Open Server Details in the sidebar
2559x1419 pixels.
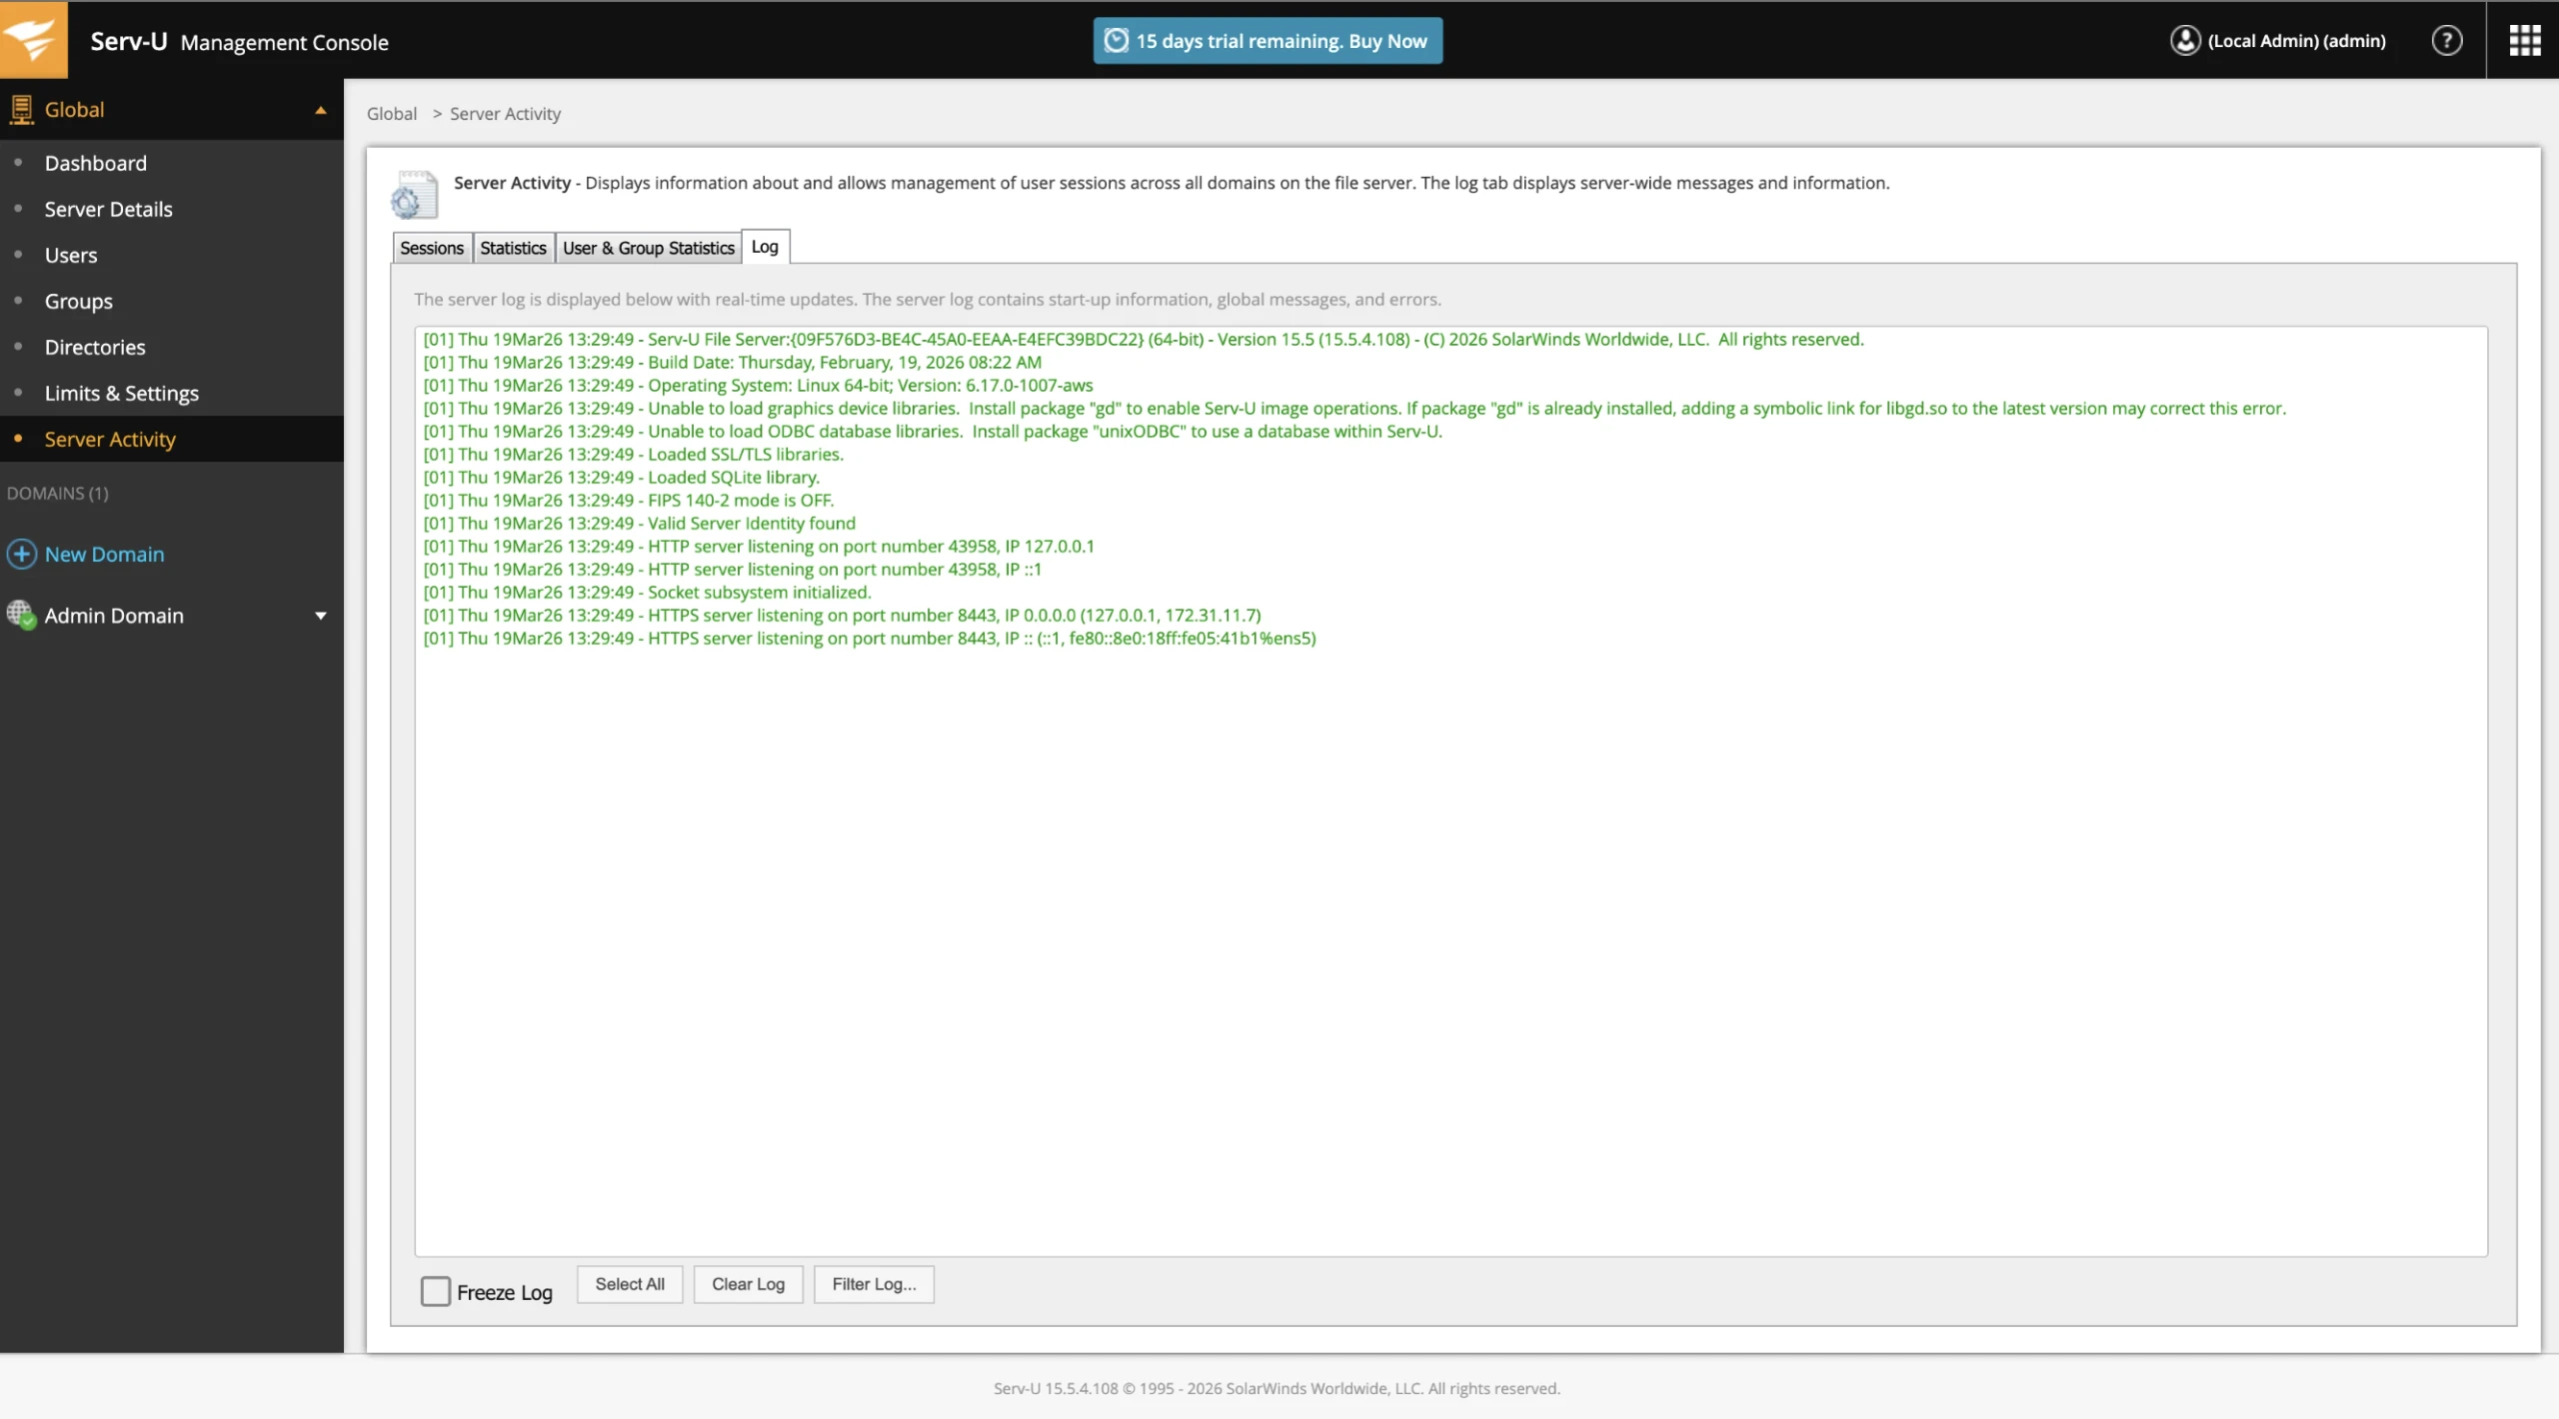(108, 209)
